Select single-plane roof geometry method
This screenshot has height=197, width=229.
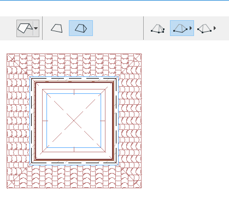[x=57, y=28]
